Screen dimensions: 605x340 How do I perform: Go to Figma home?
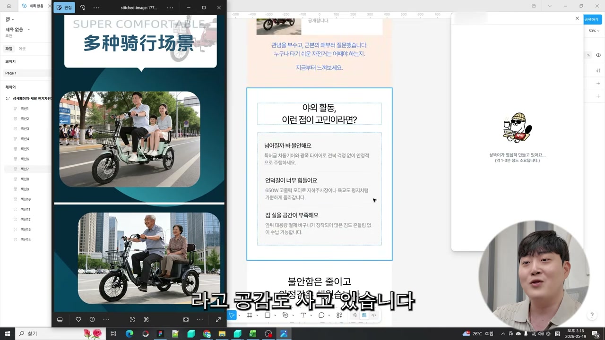pos(9,6)
